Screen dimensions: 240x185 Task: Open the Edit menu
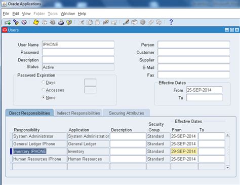(16, 14)
